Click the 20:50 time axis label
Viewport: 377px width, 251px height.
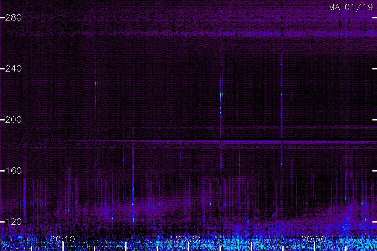tap(314, 239)
